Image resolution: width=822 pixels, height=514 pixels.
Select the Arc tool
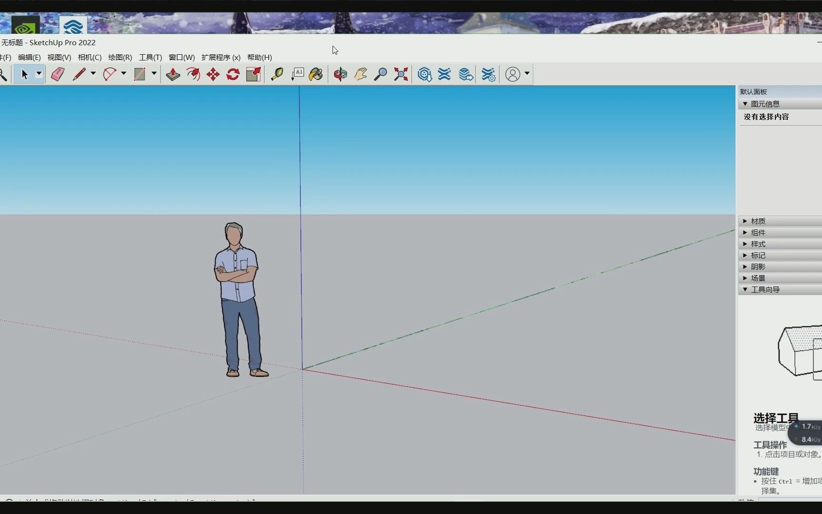[x=109, y=74]
